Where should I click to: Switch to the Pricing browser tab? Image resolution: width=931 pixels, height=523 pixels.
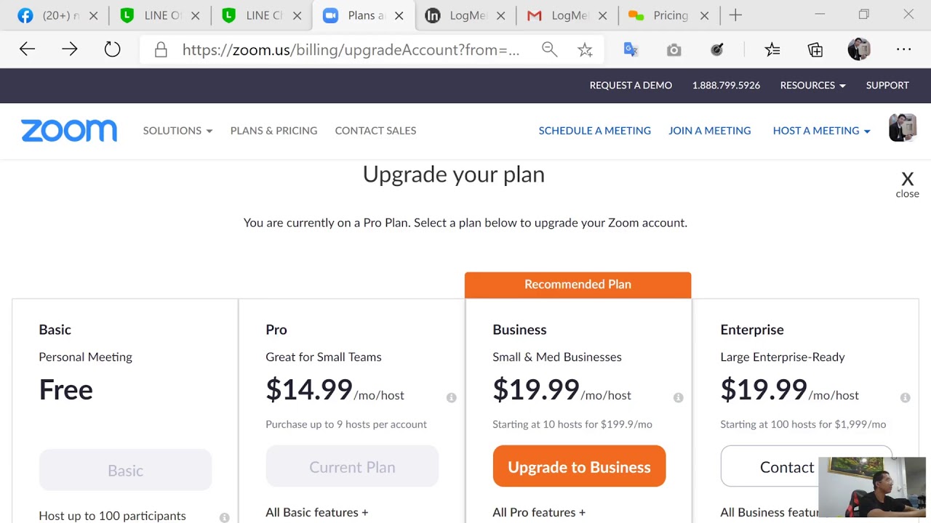[668, 15]
